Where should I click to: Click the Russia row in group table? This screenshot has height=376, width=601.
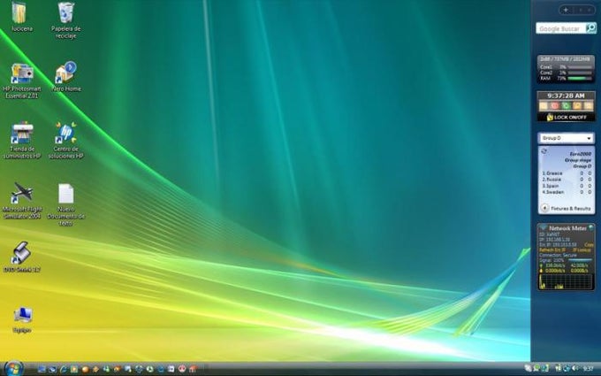tap(567, 180)
